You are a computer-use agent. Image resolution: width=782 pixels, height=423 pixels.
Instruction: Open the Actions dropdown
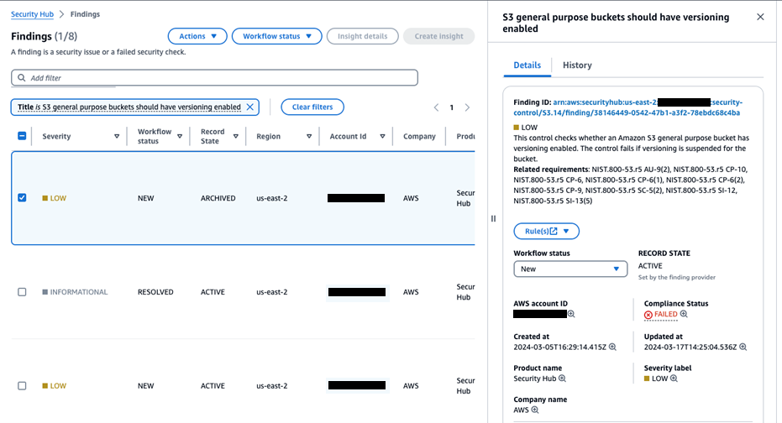coord(197,36)
